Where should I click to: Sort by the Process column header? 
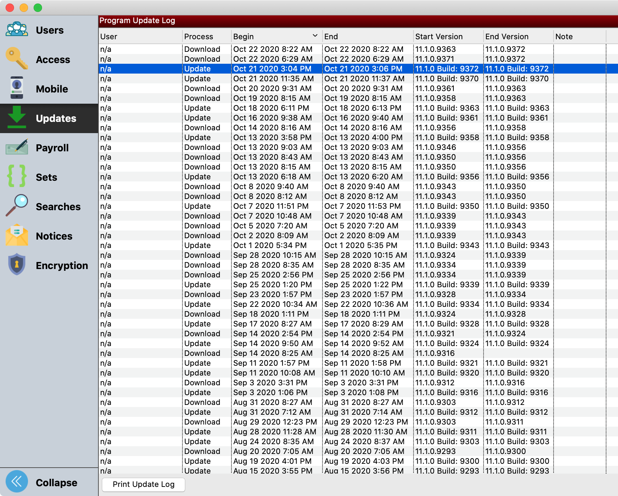coord(199,36)
